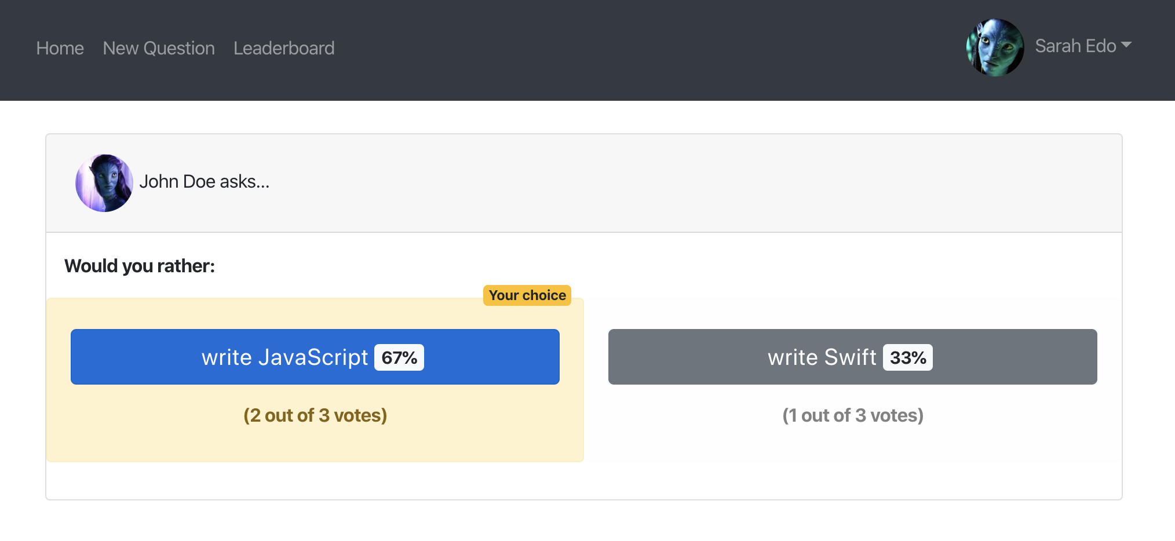
Task: Click the 67% badge
Action: (399, 357)
